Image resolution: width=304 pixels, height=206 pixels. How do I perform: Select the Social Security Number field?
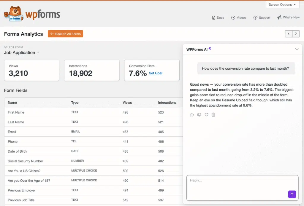click(x=26, y=161)
